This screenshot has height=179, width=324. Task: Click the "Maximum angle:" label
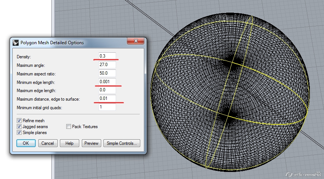[31, 65]
